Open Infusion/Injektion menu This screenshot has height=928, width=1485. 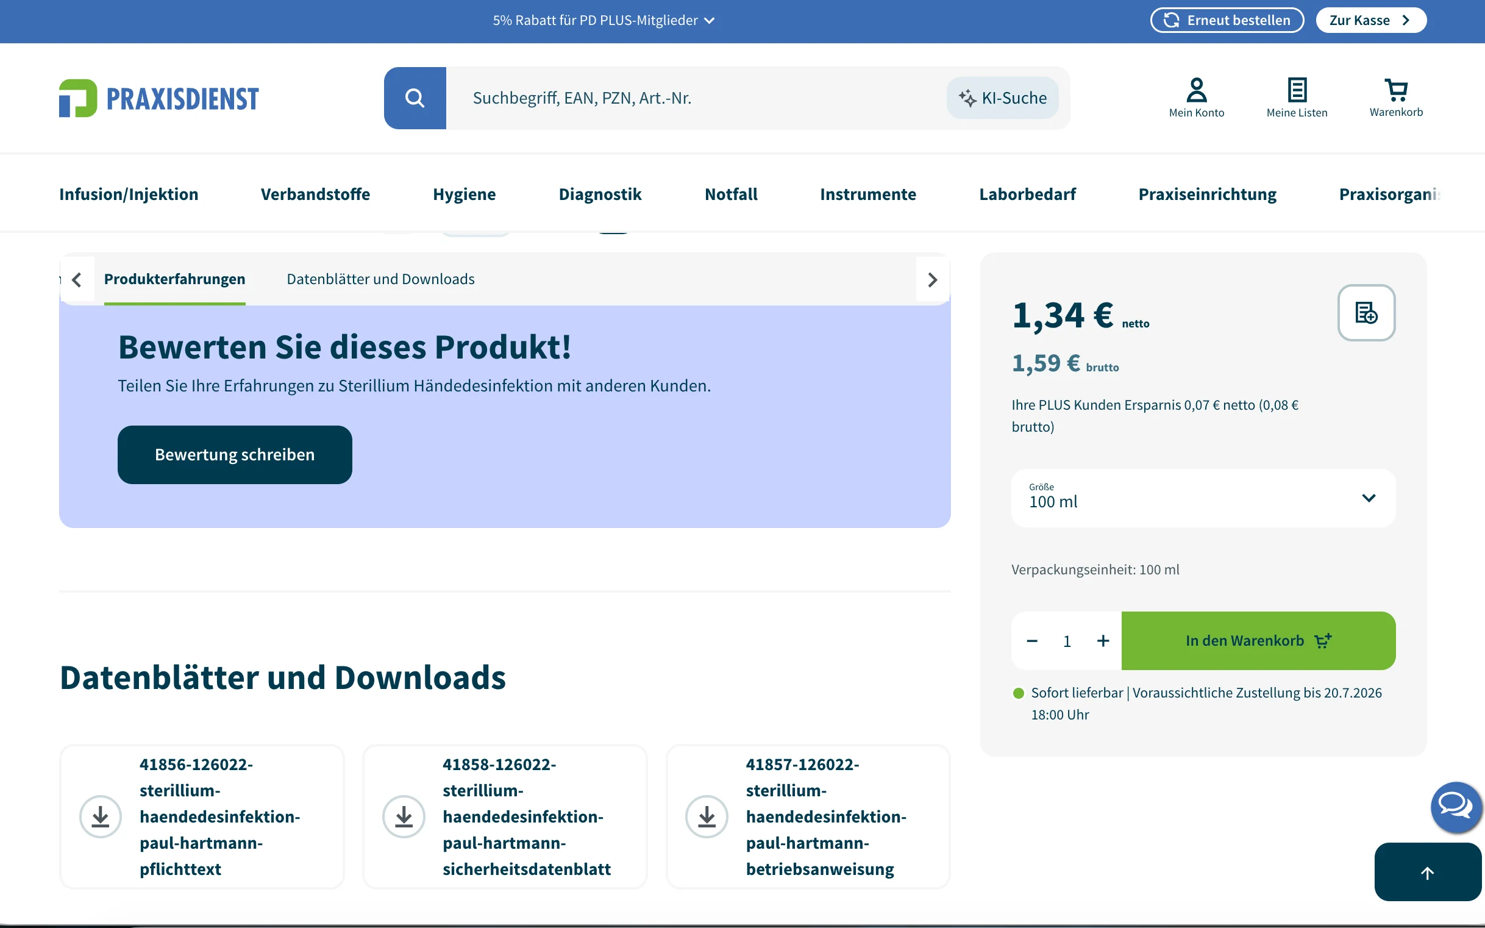129,194
